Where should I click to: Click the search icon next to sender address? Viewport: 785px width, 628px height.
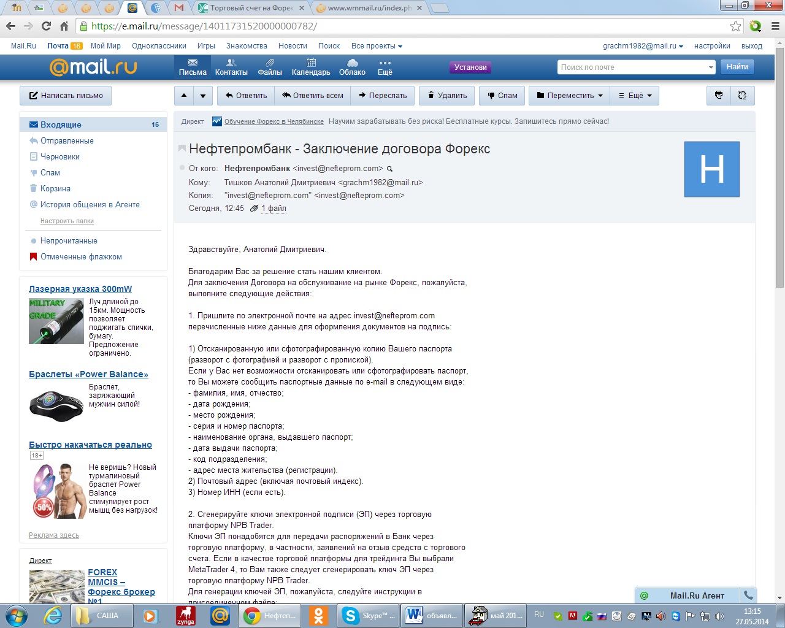point(389,169)
